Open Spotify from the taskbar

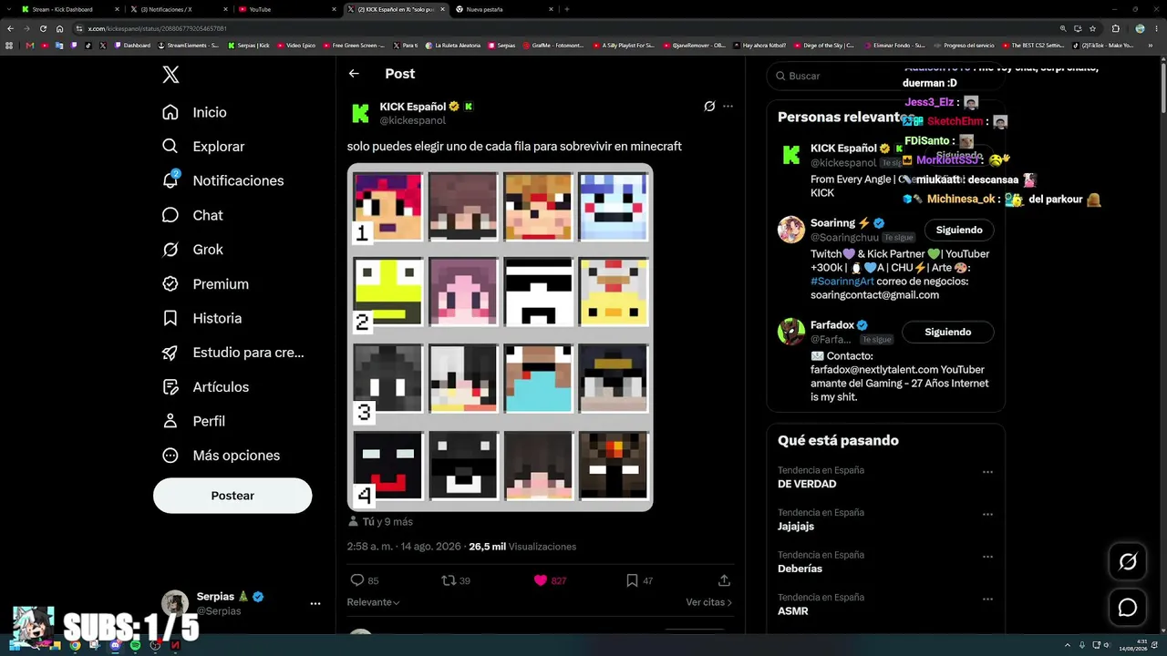135,646
